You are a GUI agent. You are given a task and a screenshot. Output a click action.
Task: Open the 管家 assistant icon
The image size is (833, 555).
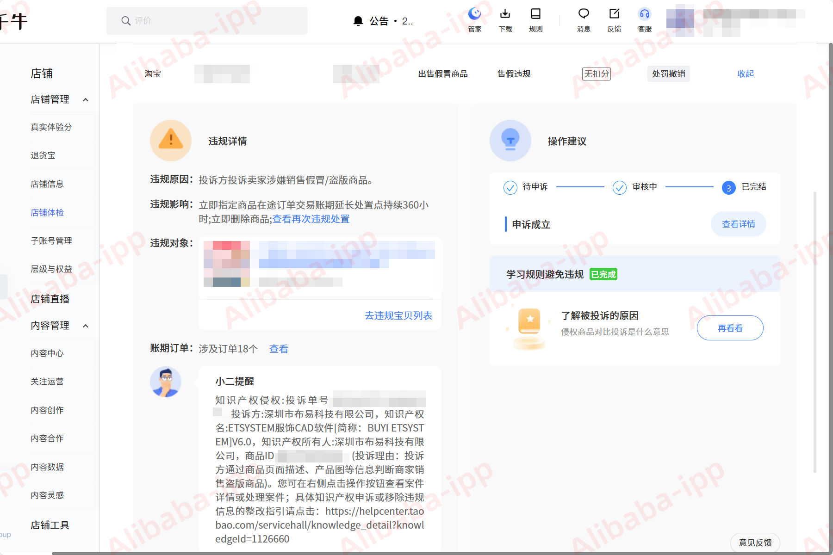tap(475, 20)
